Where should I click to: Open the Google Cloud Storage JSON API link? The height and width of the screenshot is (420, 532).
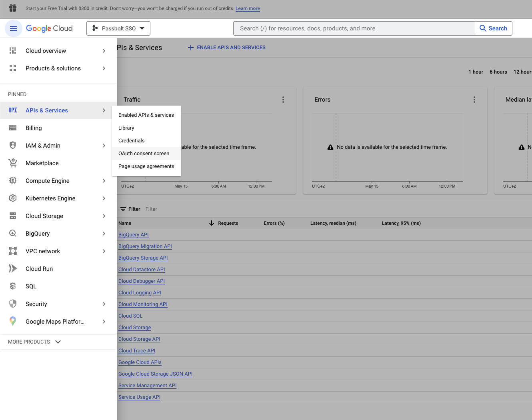pos(155,374)
